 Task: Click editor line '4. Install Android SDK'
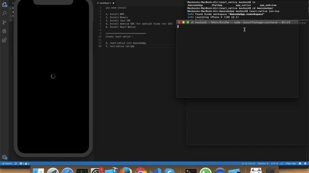139,24
